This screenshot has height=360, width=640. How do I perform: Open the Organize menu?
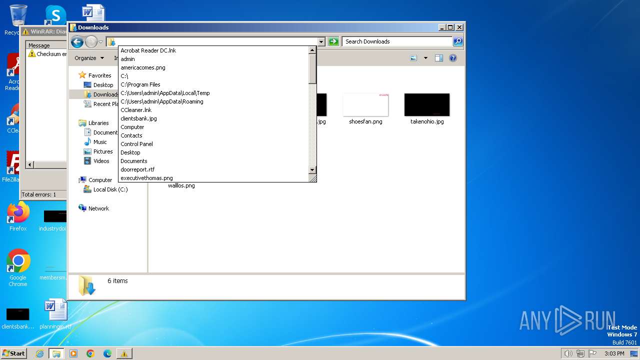pos(89,58)
